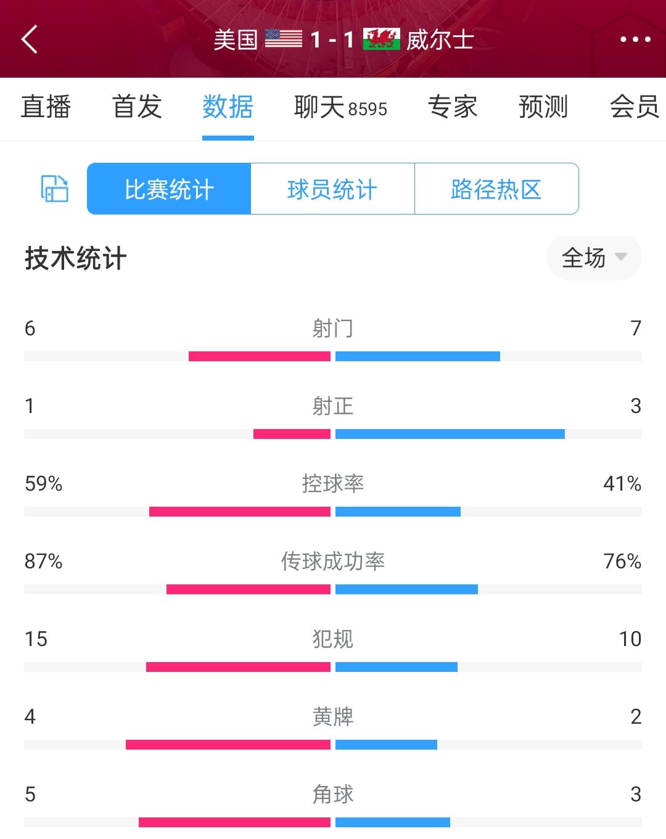The height and width of the screenshot is (839, 666).
Task: Tap the 1 - 1 match score
Action: 332,40
